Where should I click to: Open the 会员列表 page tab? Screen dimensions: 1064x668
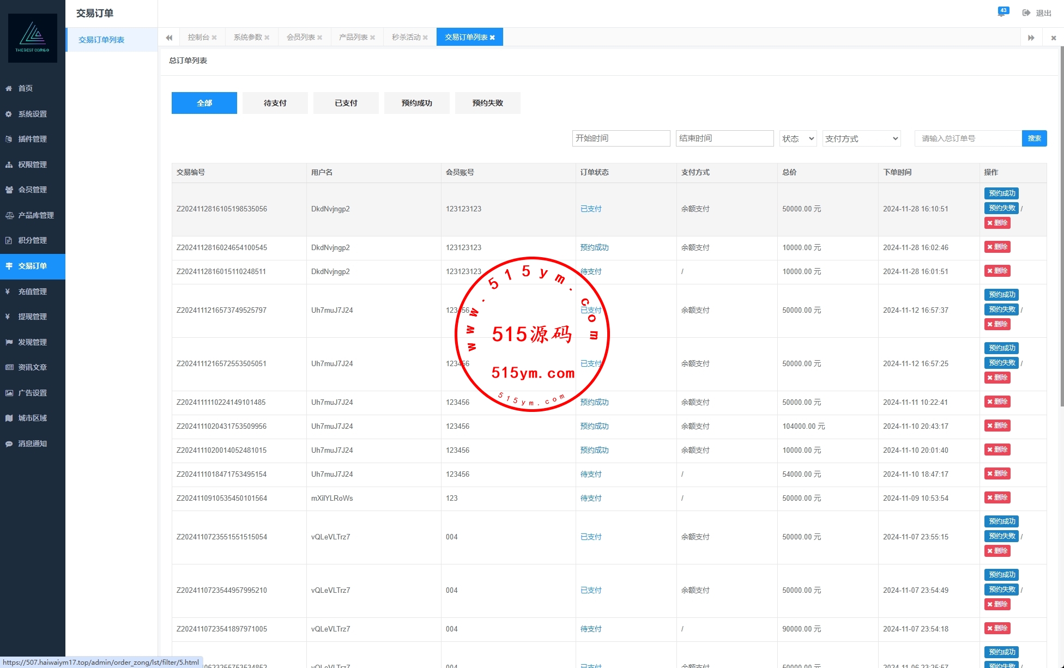(x=300, y=37)
